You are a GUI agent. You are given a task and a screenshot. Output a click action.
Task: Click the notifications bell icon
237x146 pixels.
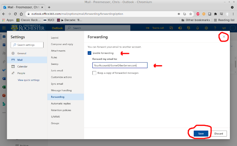coord(198,28)
